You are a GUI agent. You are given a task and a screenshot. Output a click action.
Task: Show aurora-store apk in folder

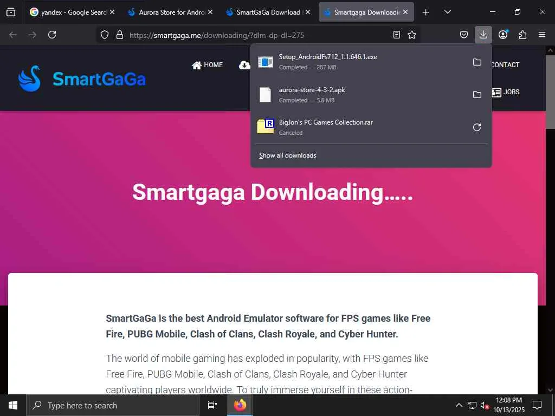pos(477,95)
